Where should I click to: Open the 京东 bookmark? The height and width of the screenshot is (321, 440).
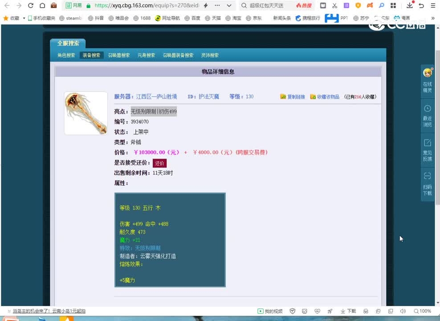point(254,18)
